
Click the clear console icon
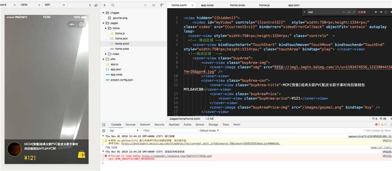tap(104, 131)
